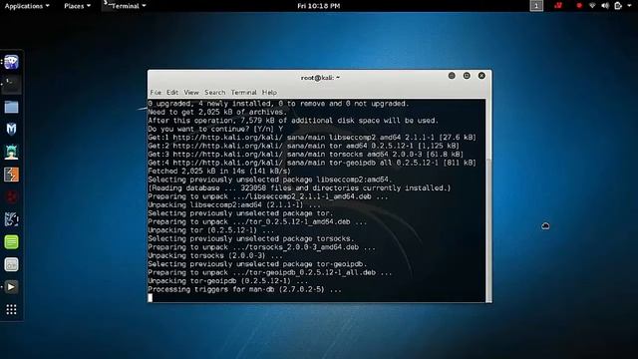Screen dimensions: 638x359
Task: Show all applications grid
Action: tap(11, 310)
